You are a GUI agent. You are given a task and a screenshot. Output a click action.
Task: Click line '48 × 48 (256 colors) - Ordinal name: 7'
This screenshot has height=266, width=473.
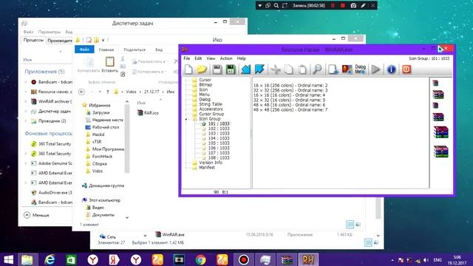290,110
